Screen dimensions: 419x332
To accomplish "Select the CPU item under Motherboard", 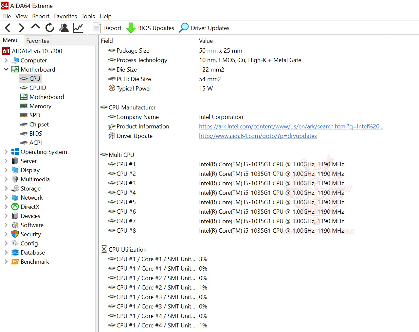I will (x=35, y=78).
